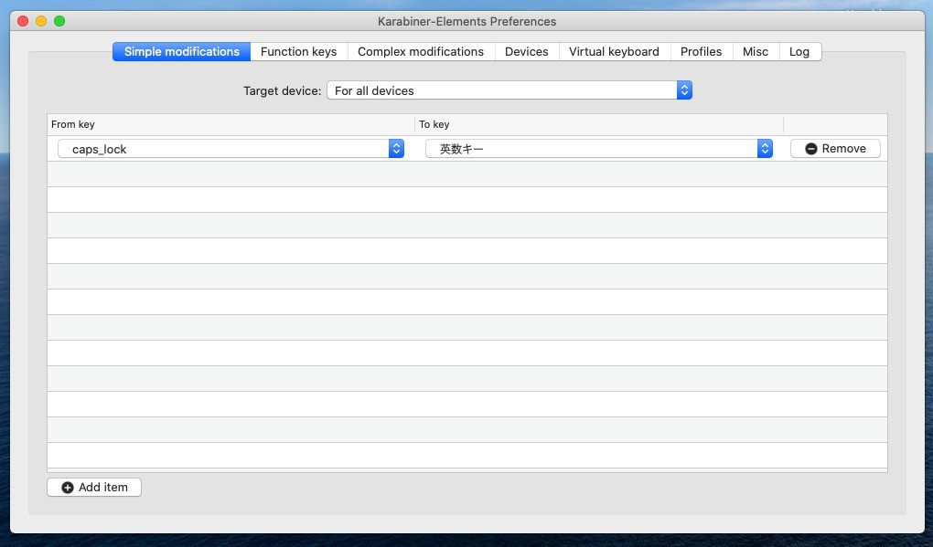Viewport: 933px width, 547px height.
Task: Go to the Devices tab
Action: [x=527, y=52]
